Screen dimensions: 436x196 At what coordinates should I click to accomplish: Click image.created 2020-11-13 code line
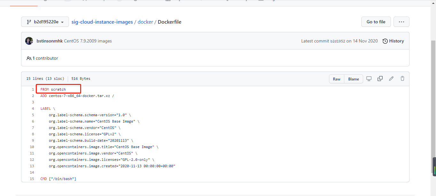tap(112, 166)
